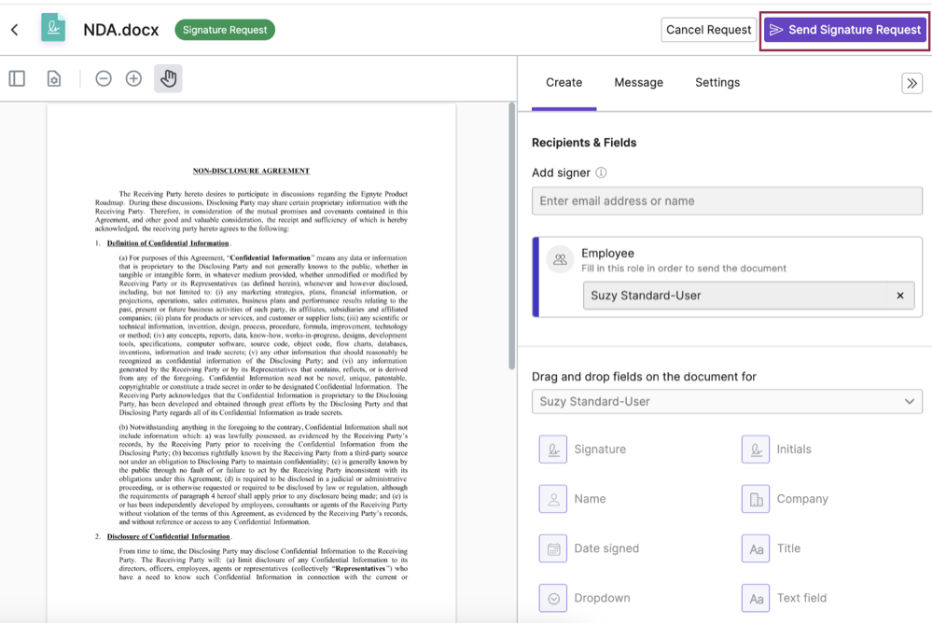Toggle the page thumbnails panel icon
Viewport: 932px width, 623px height.
click(16, 78)
